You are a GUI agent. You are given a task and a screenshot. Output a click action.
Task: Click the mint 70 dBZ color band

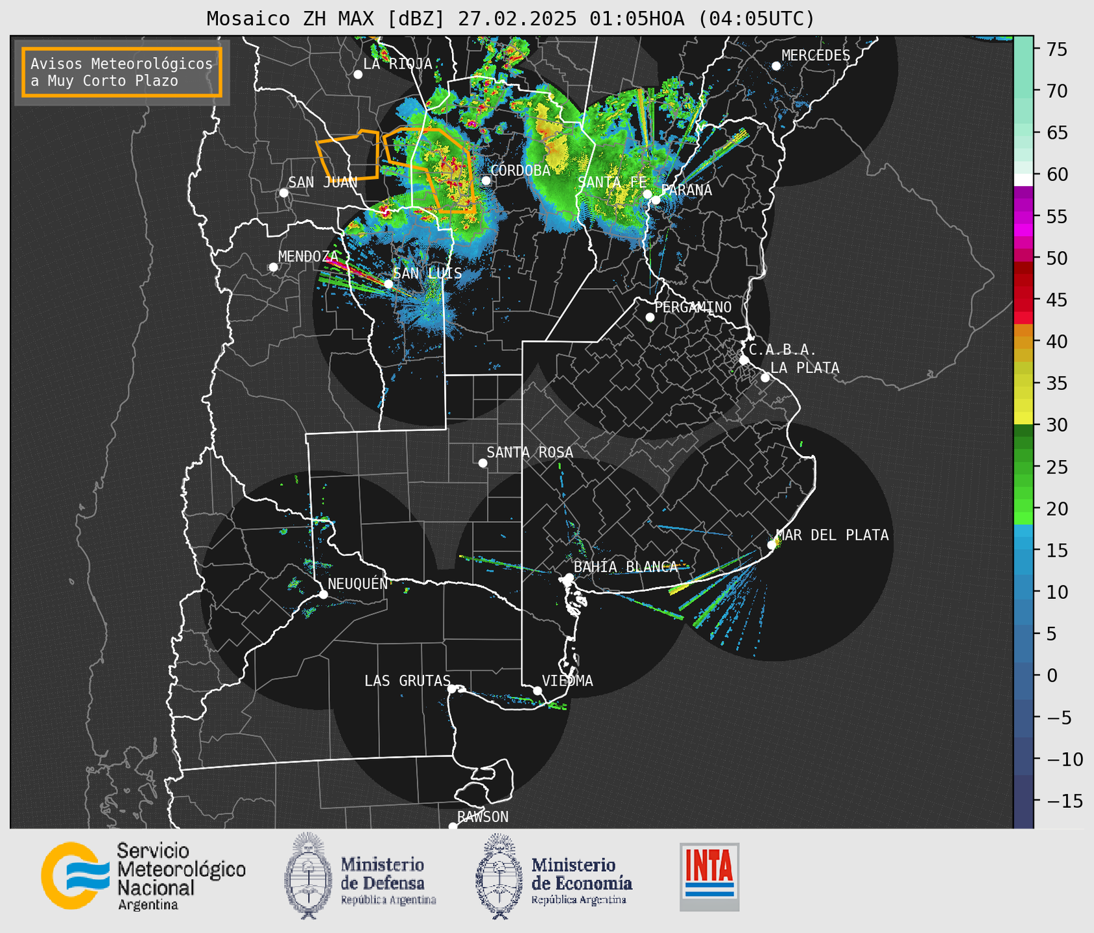click(1023, 92)
